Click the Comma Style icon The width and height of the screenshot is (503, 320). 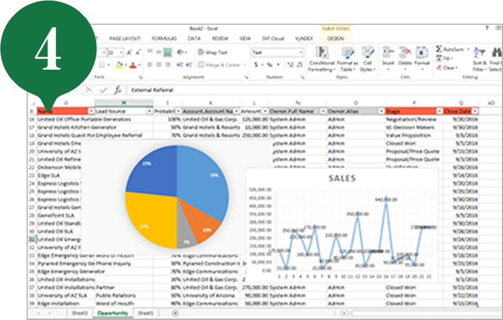tap(278, 65)
